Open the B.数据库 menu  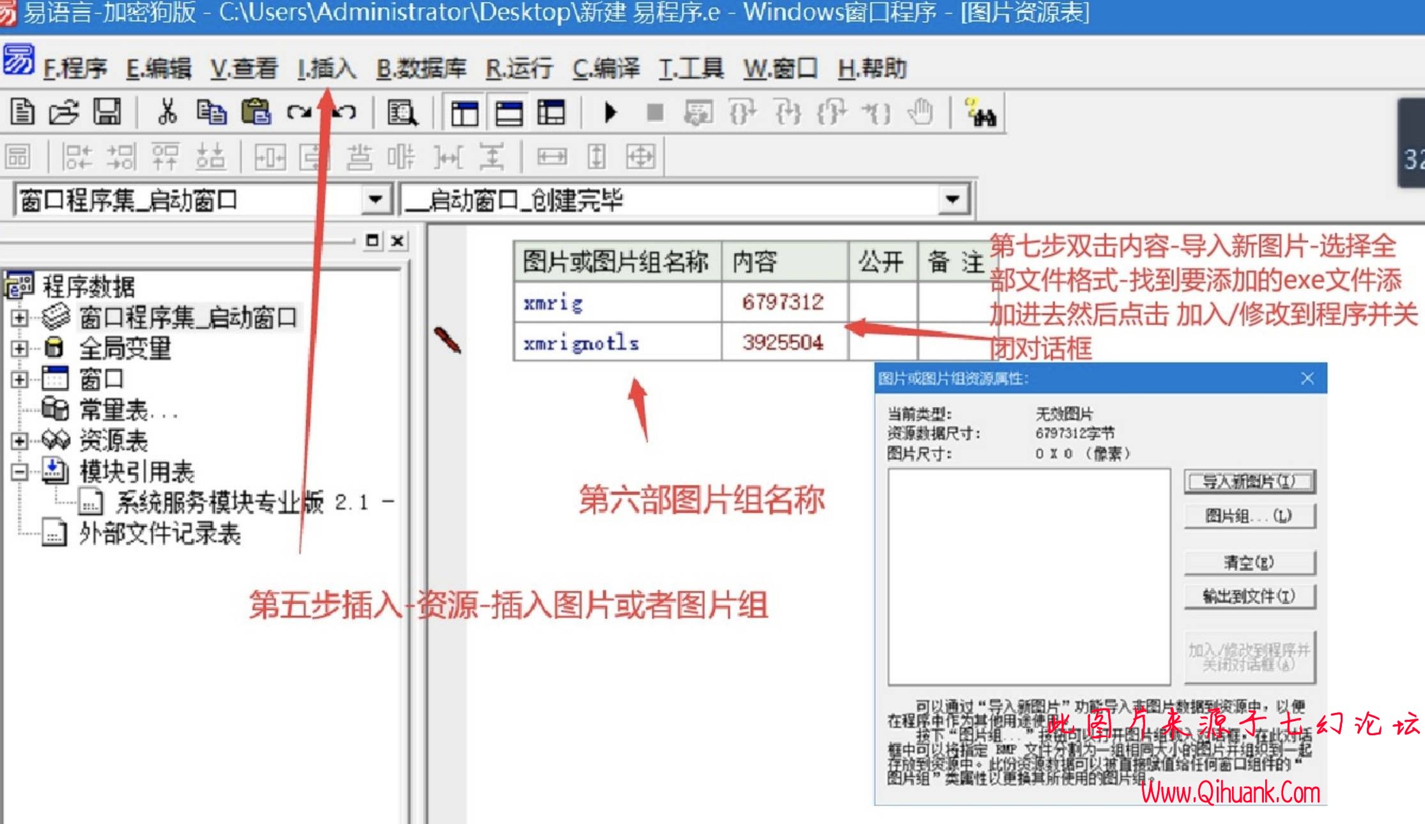point(421,68)
